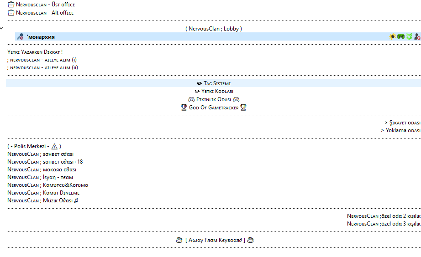Screen dimensions: 421x257
Task: Select the ( - Polis Merkezi - ) channel
Action: (34, 146)
